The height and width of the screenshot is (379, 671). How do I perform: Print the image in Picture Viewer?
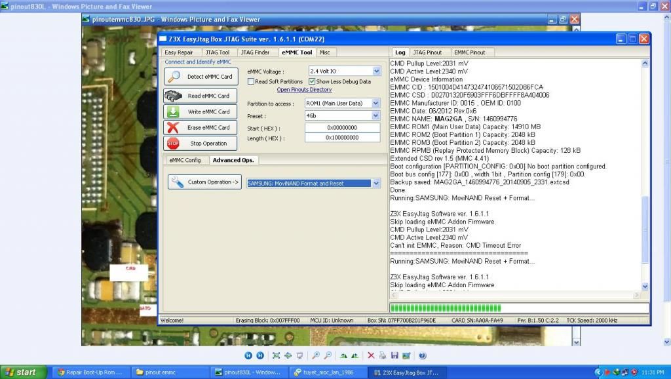tap(383, 355)
